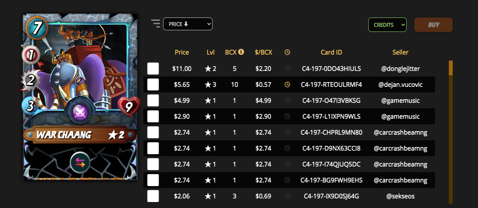This screenshot has width=478, height=208.
Task: Click the BCX info circle icon
Action: click(241, 52)
